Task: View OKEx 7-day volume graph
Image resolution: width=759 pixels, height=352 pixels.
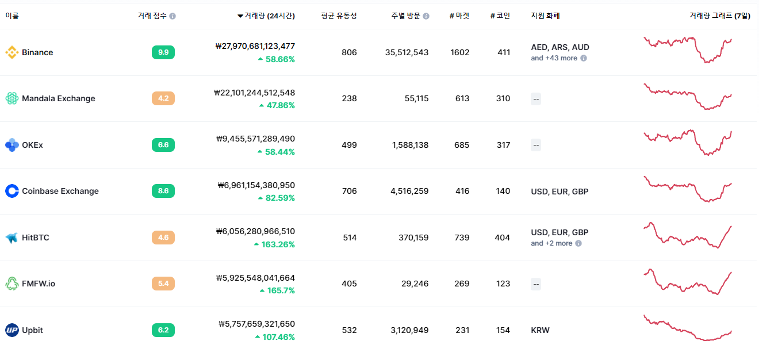Action: pos(688,143)
